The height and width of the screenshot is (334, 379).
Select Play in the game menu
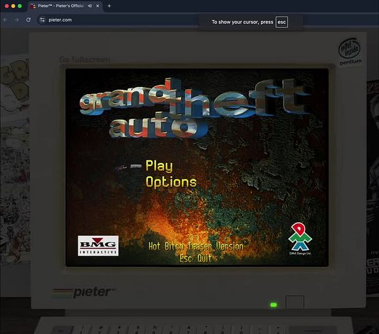(159, 166)
